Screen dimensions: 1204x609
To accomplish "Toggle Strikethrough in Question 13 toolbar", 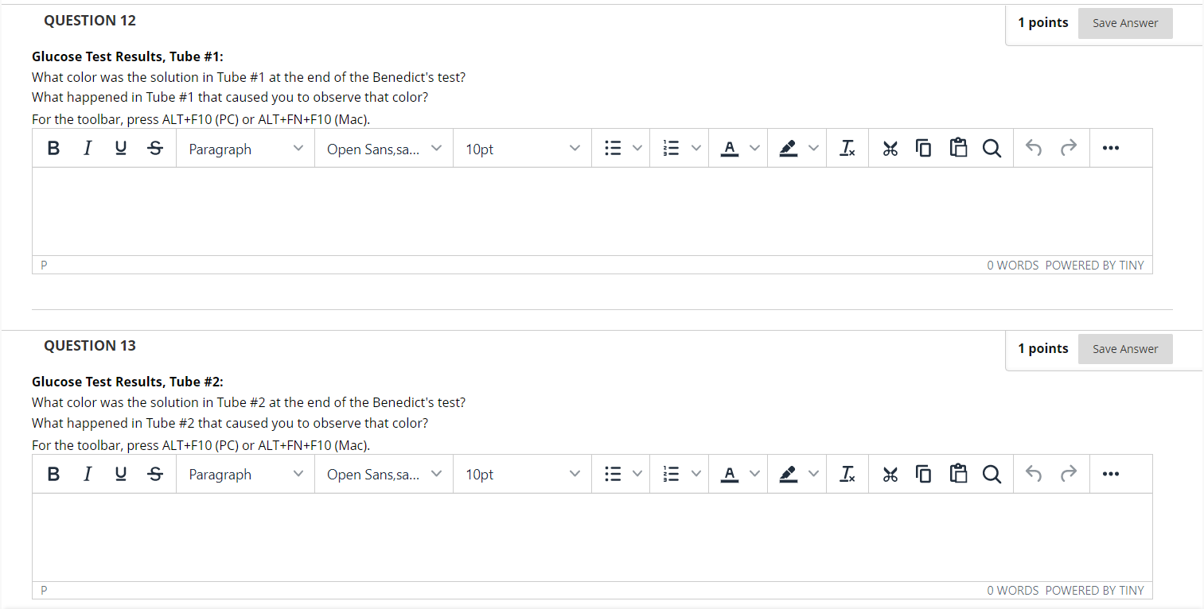I will (155, 474).
